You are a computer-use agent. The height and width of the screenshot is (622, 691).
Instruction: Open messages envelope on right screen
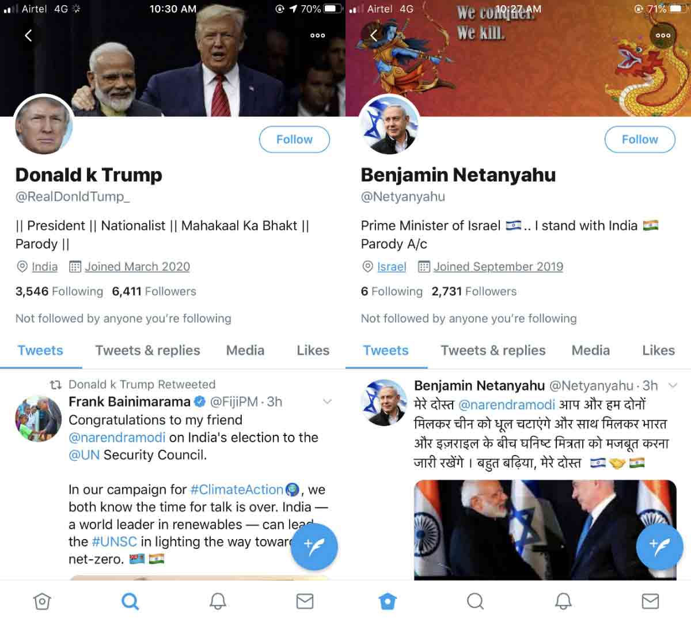tap(650, 601)
